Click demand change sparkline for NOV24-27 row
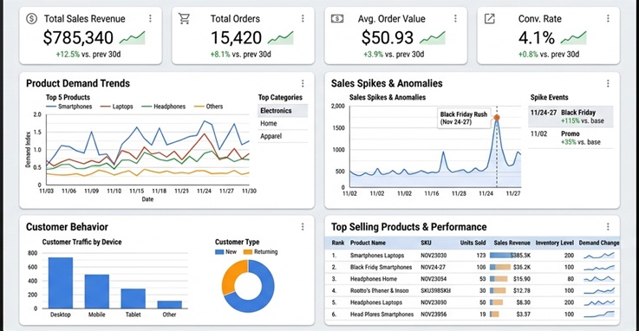 pos(599,267)
